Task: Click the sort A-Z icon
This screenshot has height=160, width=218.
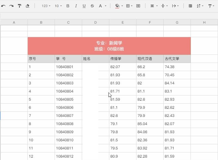Action: click(199, 6)
